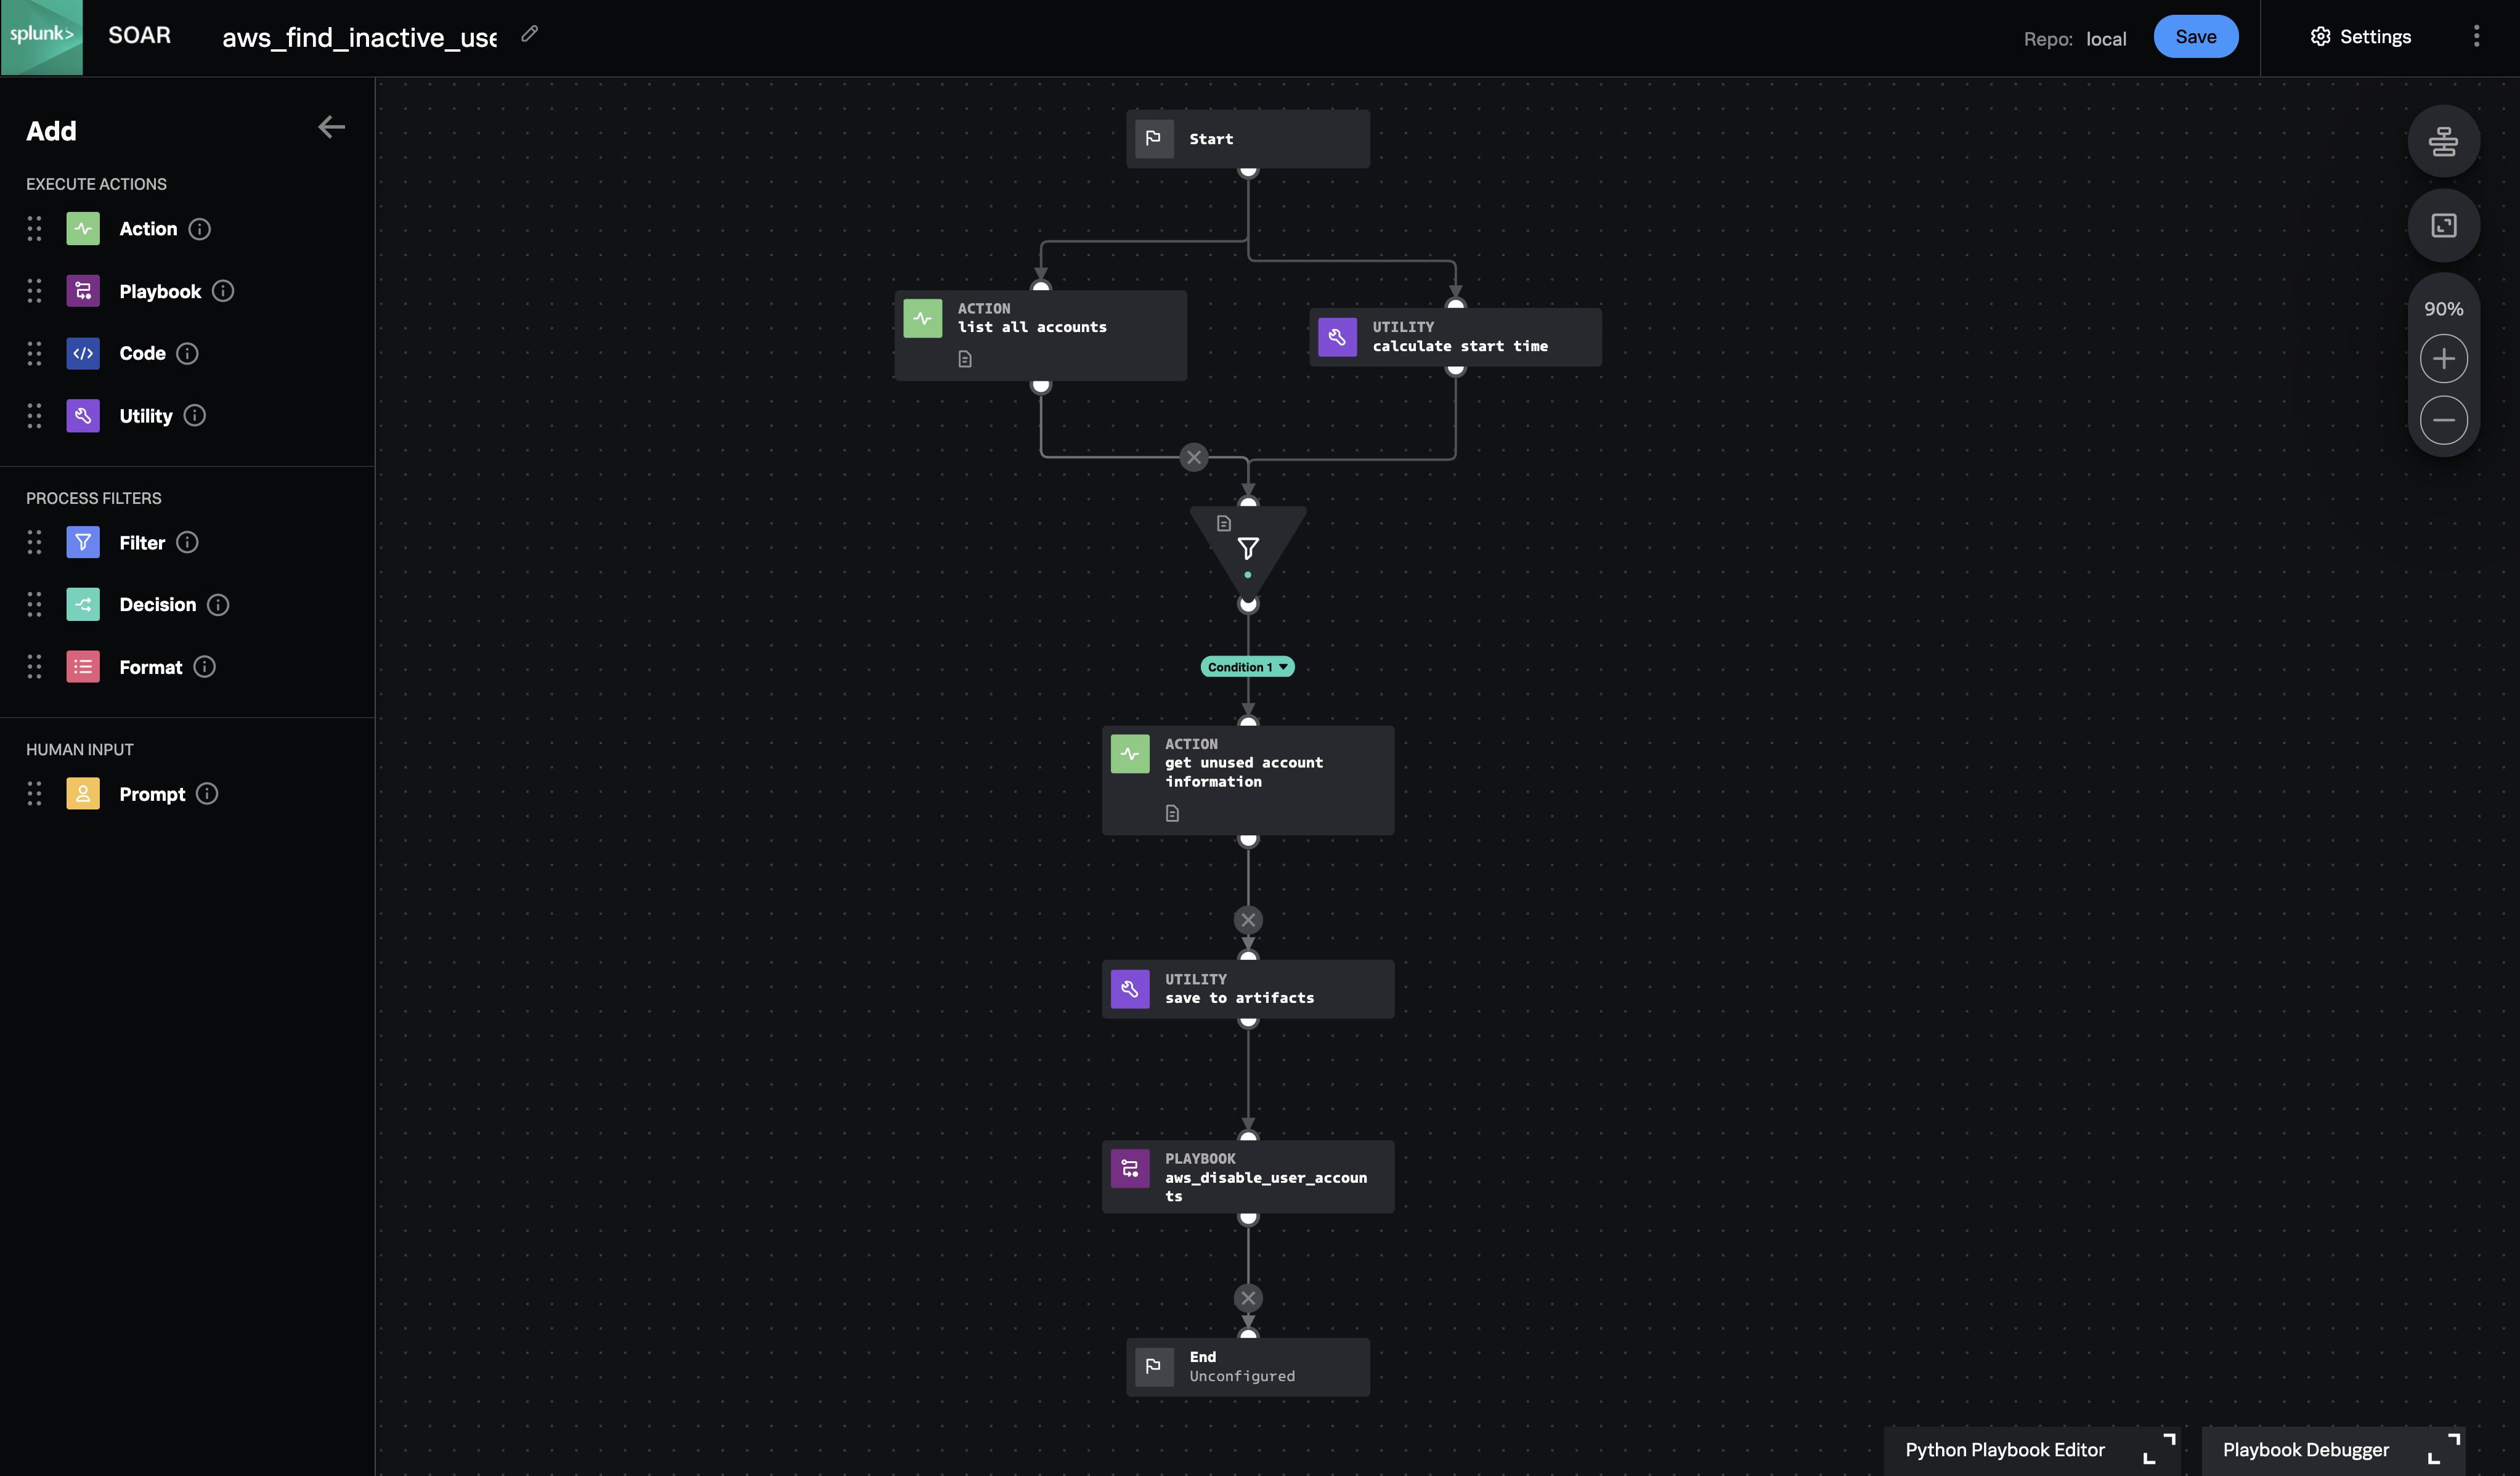Zoom out with the minus button
The image size is (2520, 1476).
click(x=2443, y=420)
